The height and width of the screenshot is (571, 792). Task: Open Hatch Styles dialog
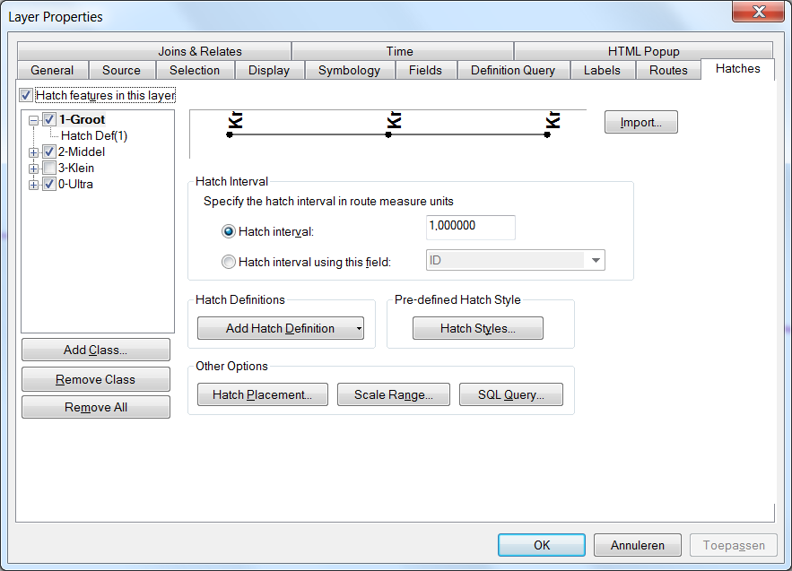(x=477, y=329)
